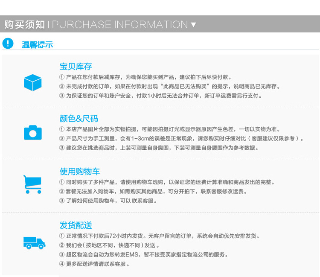Click the blue exclamation mark icon

pos(8,44)
